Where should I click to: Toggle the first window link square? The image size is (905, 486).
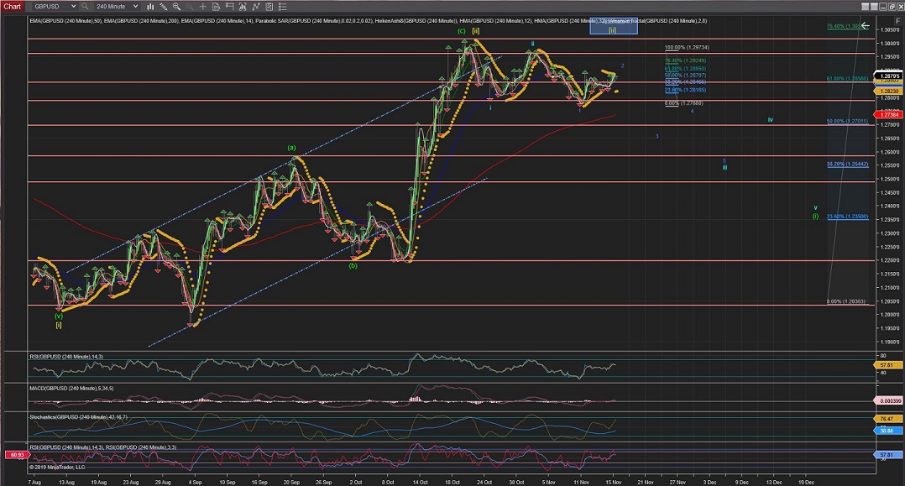coord(865,7)
